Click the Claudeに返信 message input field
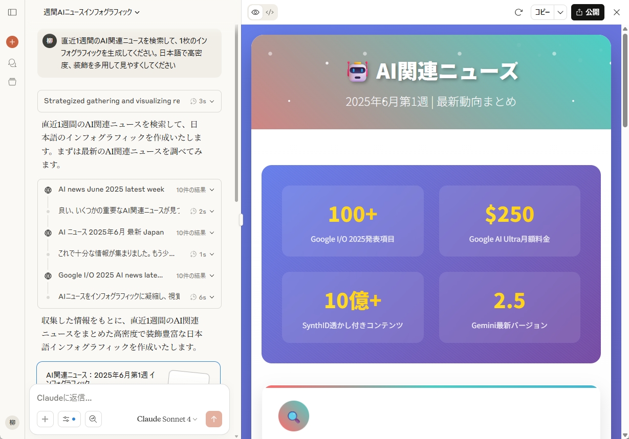The image size is (629, 439). [128, 398]
